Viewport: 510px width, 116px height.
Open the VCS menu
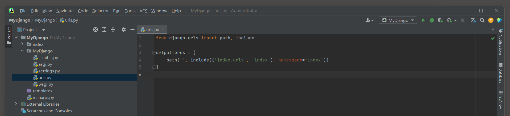pos(143,11)
